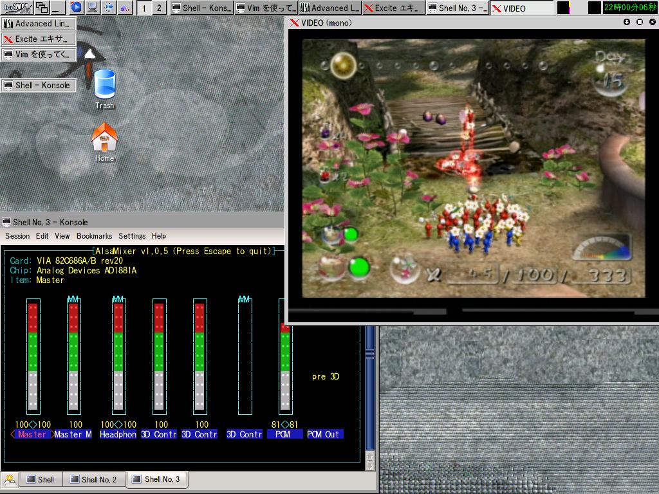The image size is (659, 494).
Task: Switch to workspace 1
Action: coord(144,8)
